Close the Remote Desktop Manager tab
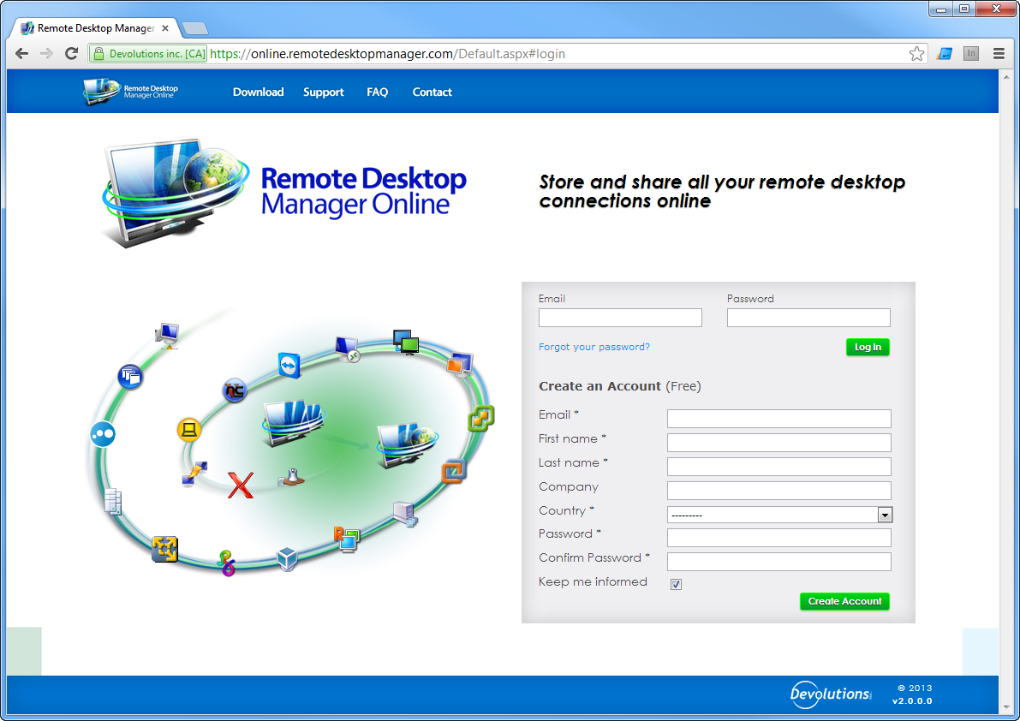The image size is (1020, 721). (165, 28)
